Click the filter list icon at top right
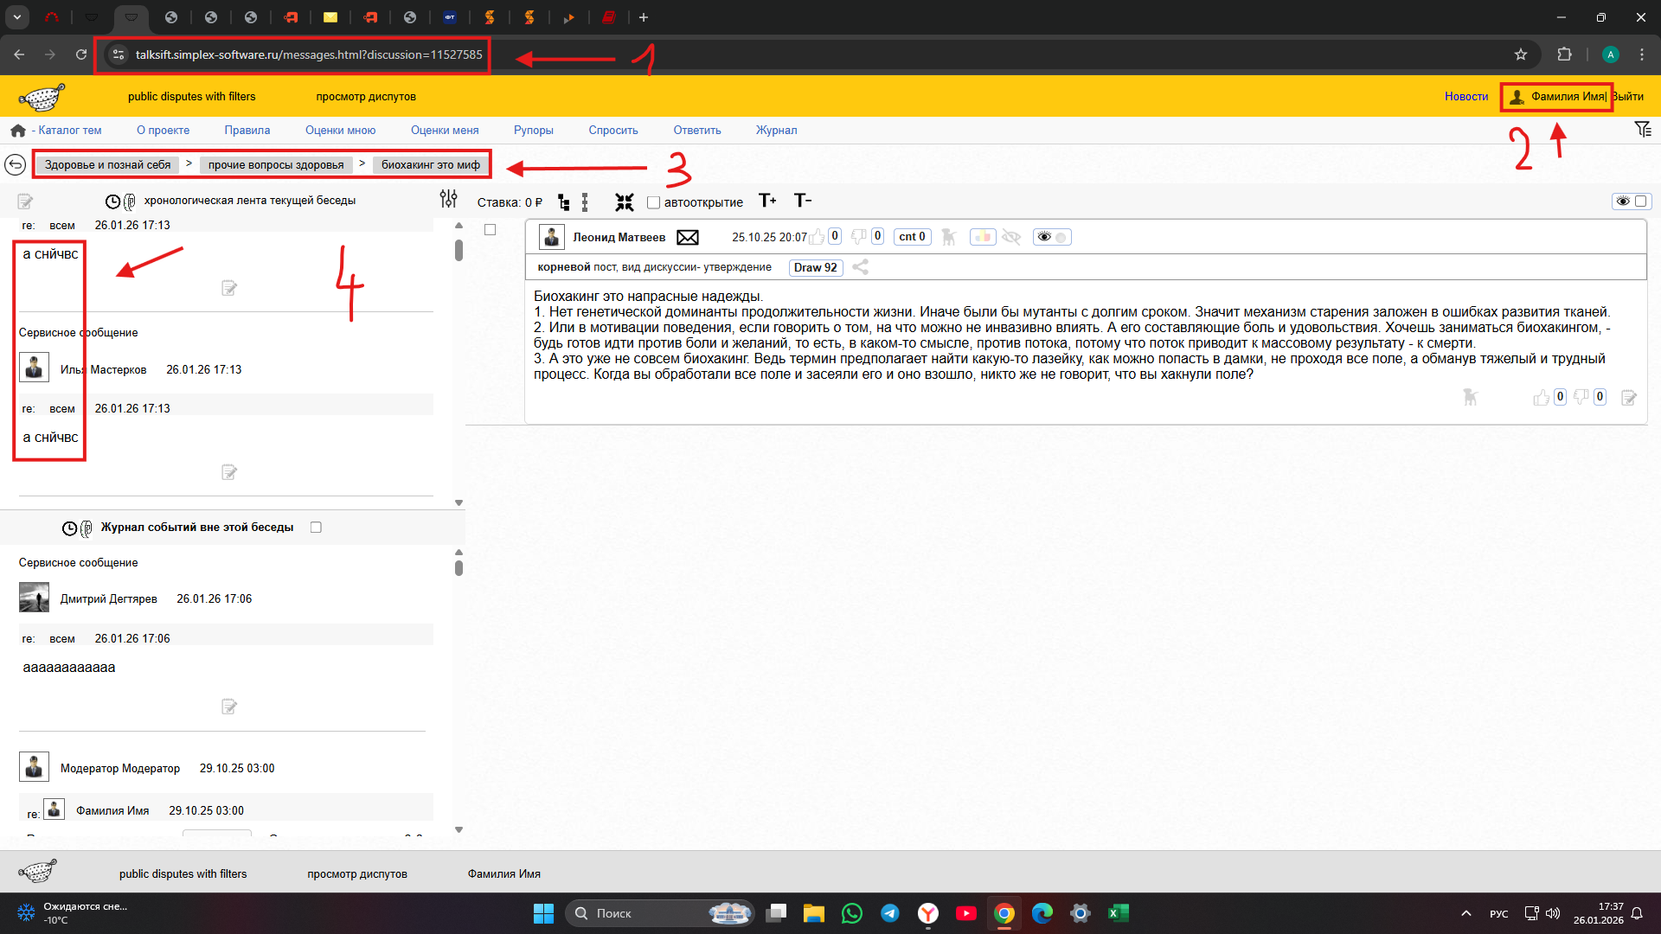Viewport: 1661px width, 934px height. 1643,130
